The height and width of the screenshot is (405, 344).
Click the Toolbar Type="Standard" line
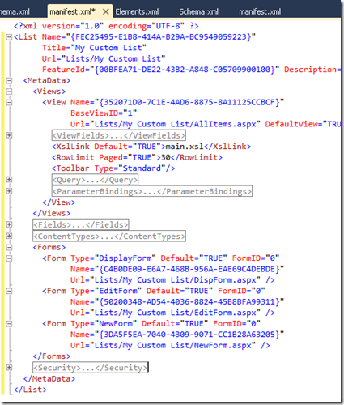tap(113, 168)
